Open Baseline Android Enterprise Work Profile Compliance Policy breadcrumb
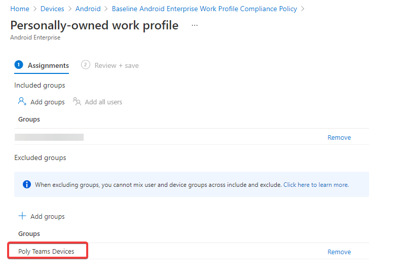Viewport: 400px width, 279px height. [x=204, y=9]
